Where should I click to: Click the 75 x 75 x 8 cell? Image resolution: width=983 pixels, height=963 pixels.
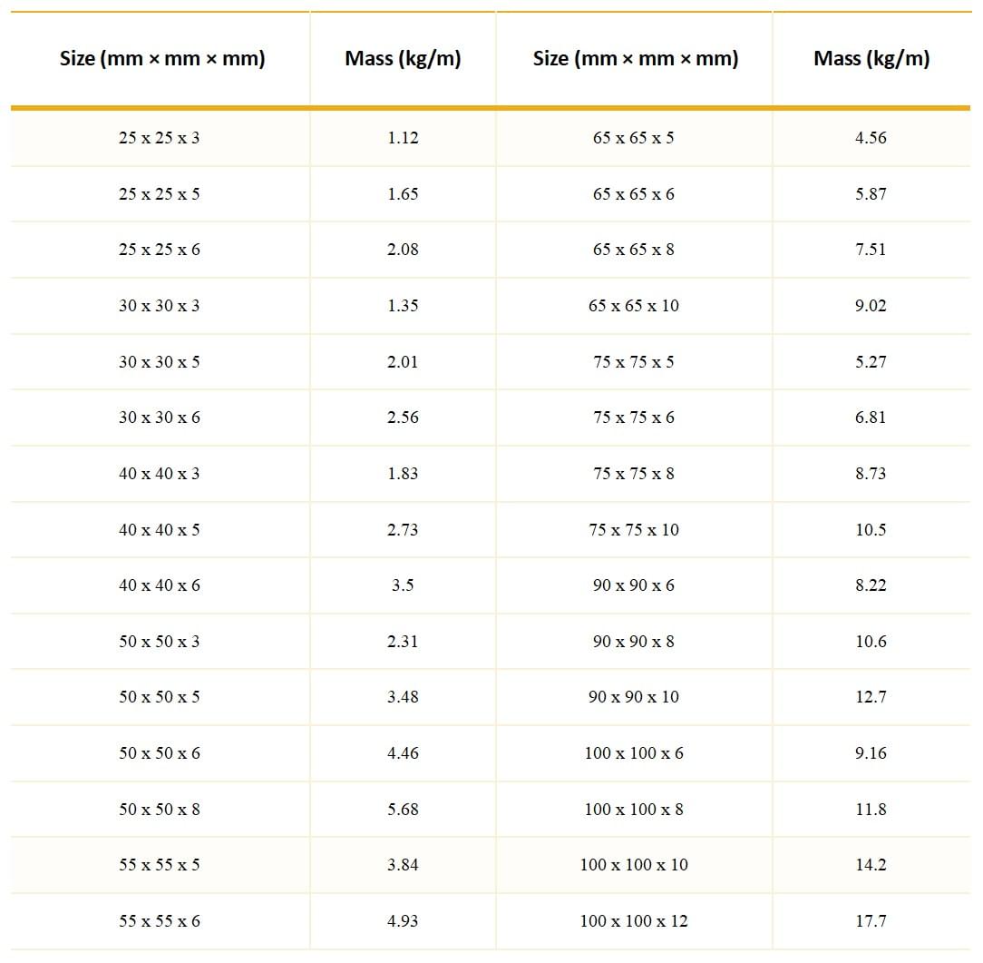634,474
